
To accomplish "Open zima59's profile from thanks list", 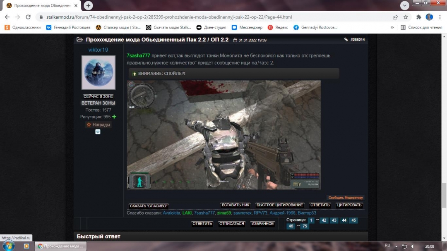I will click(x=224, y=213).
